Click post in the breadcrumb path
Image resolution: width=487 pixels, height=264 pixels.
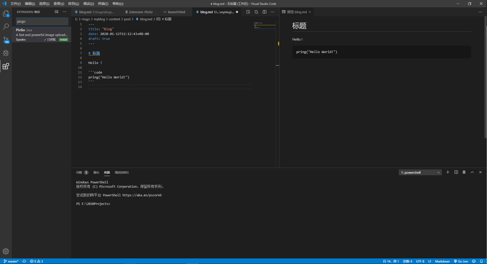pos(127,19)
